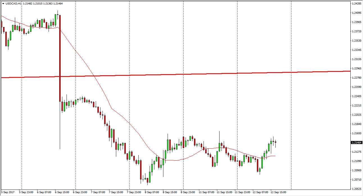Click the 12 Sep 15:00 time label
The width and height of the screenshot is (363, 196).
click(x=278, y=192)
